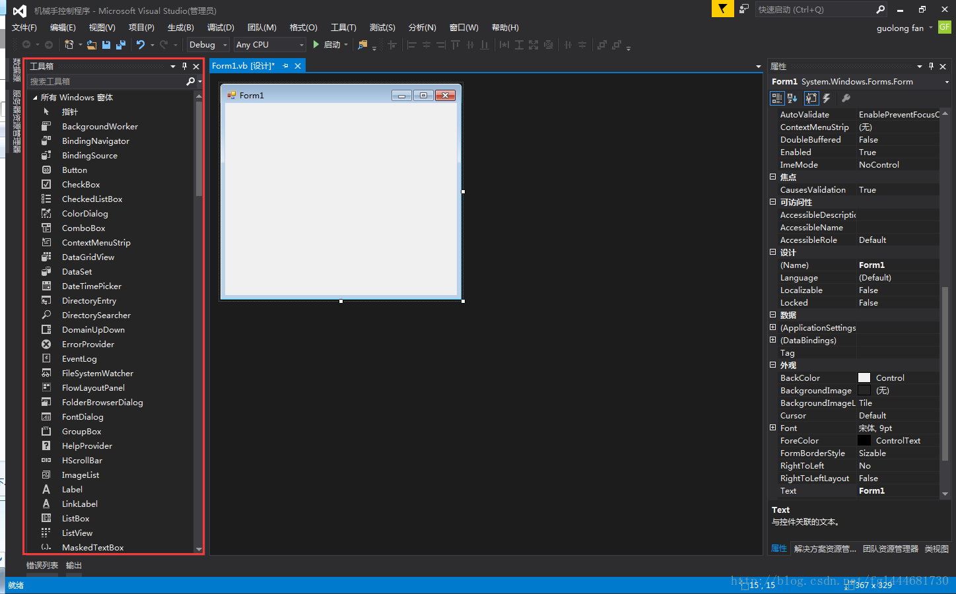Open the 工具(T) menu
This screenshot has height=594, width=956.
click(343, 27)
